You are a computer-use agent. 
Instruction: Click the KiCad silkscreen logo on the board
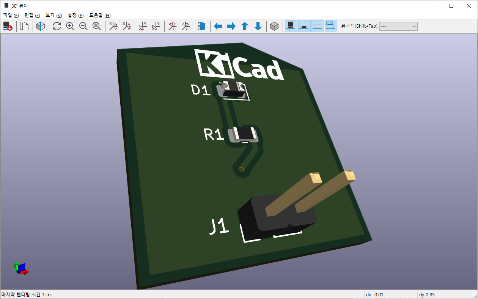click(x=239, y=65)
